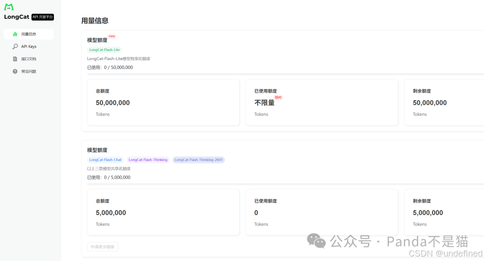Open the 常见问题 sidebar menu

pyautogui.click(x=29, y=71)
